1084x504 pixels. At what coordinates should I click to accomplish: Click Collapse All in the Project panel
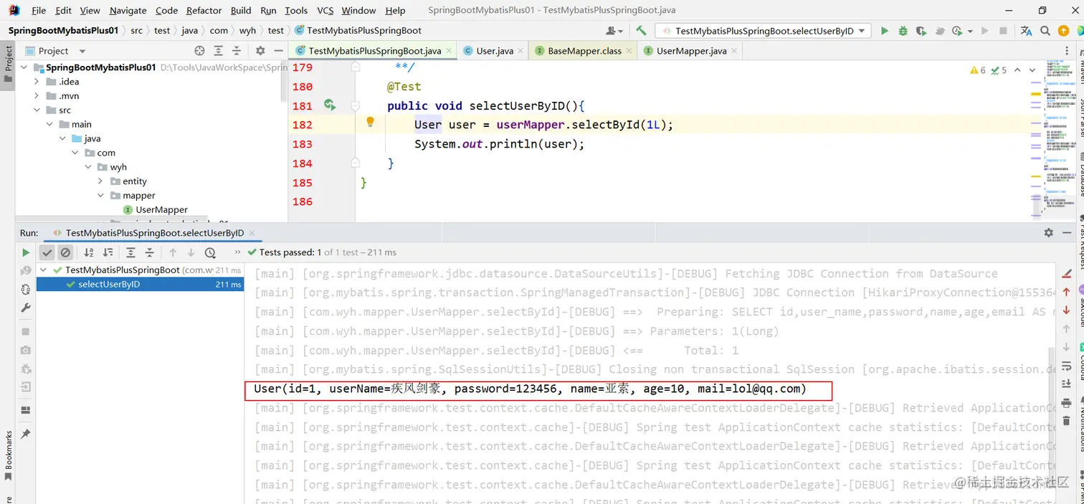236,51
